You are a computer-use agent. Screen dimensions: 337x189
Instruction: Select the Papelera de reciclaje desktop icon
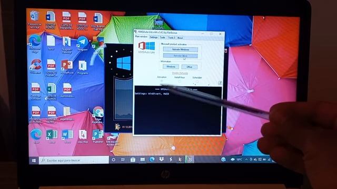[34, 20]
